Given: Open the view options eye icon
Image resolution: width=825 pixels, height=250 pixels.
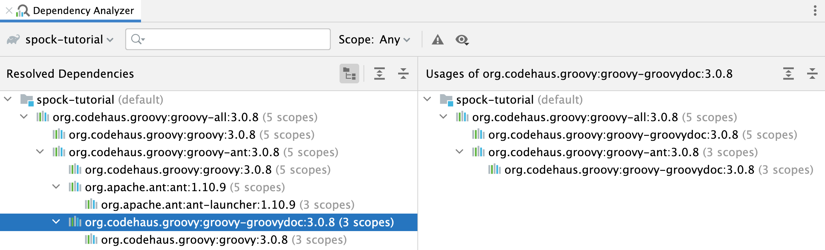Looking at the screenshot, I should tap(462, 40).
